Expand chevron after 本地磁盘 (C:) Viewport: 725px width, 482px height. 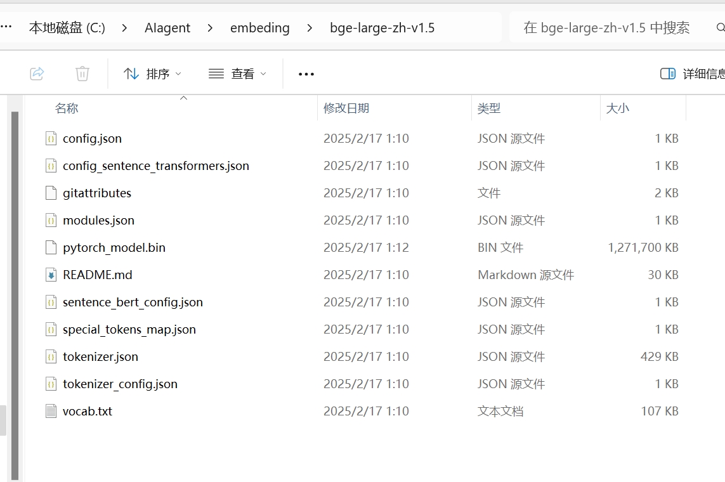(124, 28)
